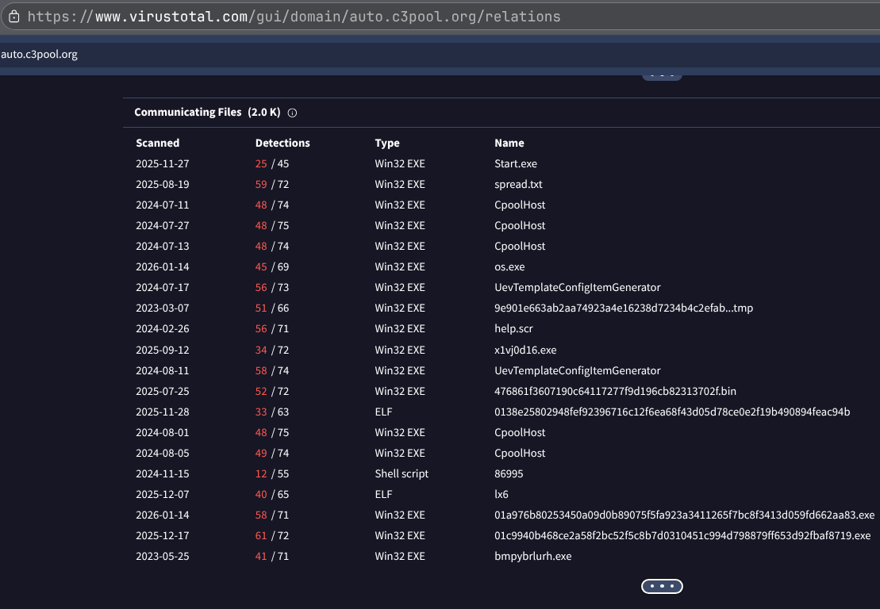880x609 pixels.
Task: Click the Type column header
Action: 387,143
